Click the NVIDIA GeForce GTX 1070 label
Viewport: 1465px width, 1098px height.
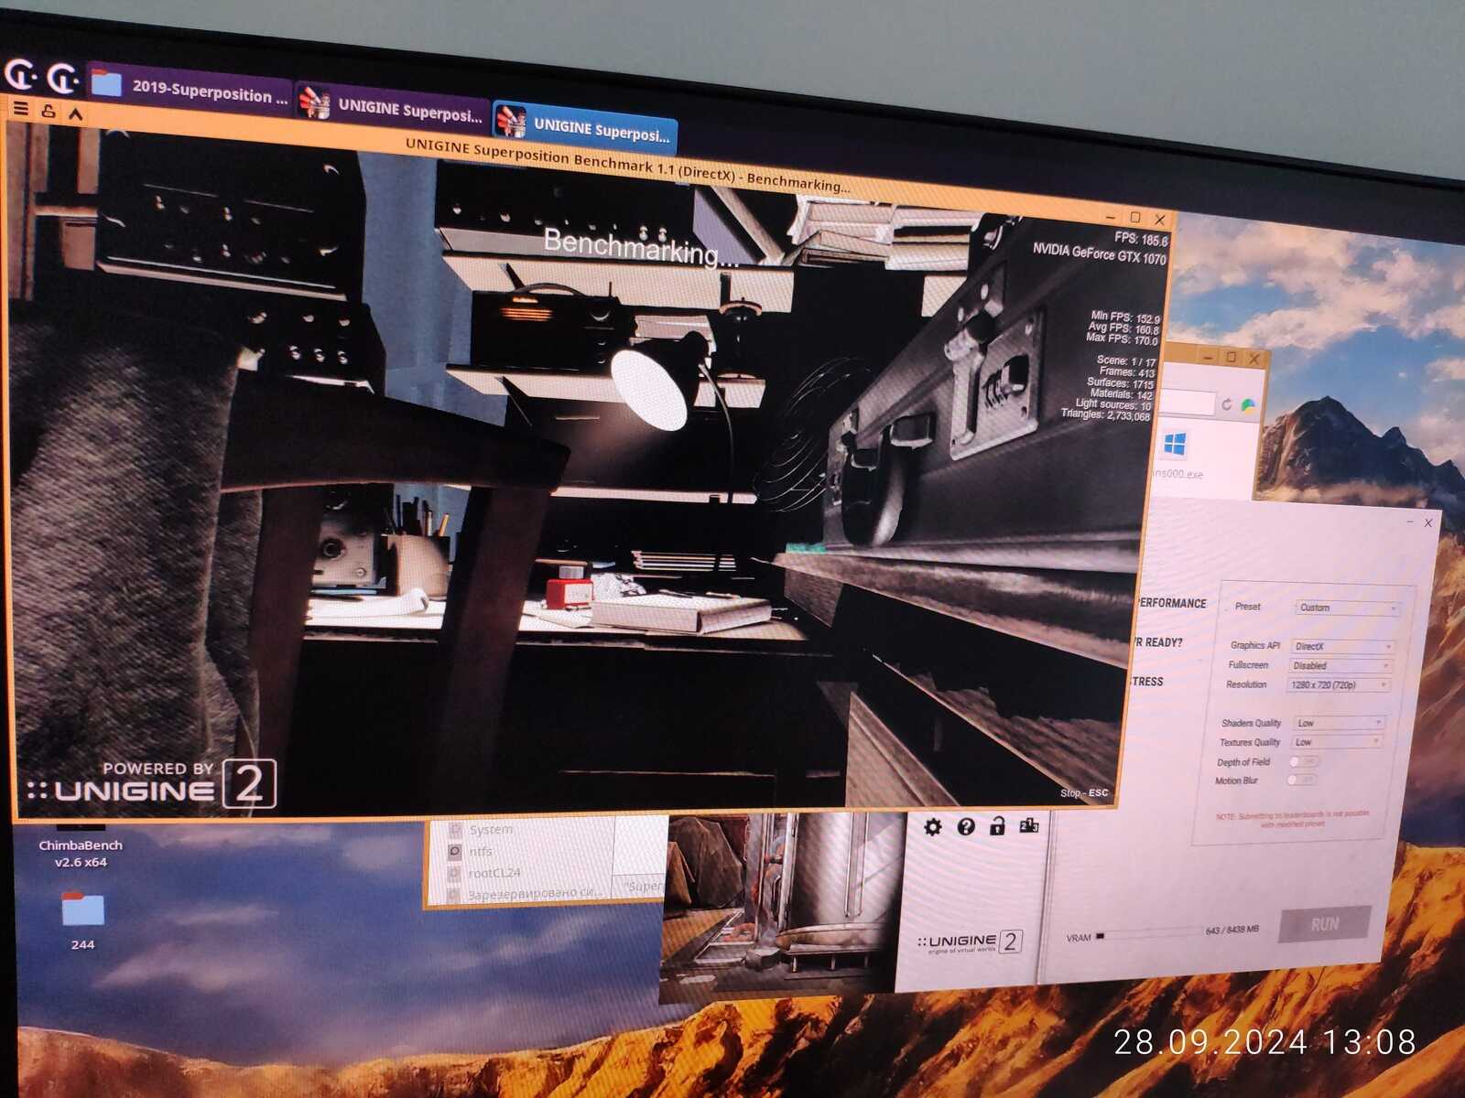pos(1100,253)
